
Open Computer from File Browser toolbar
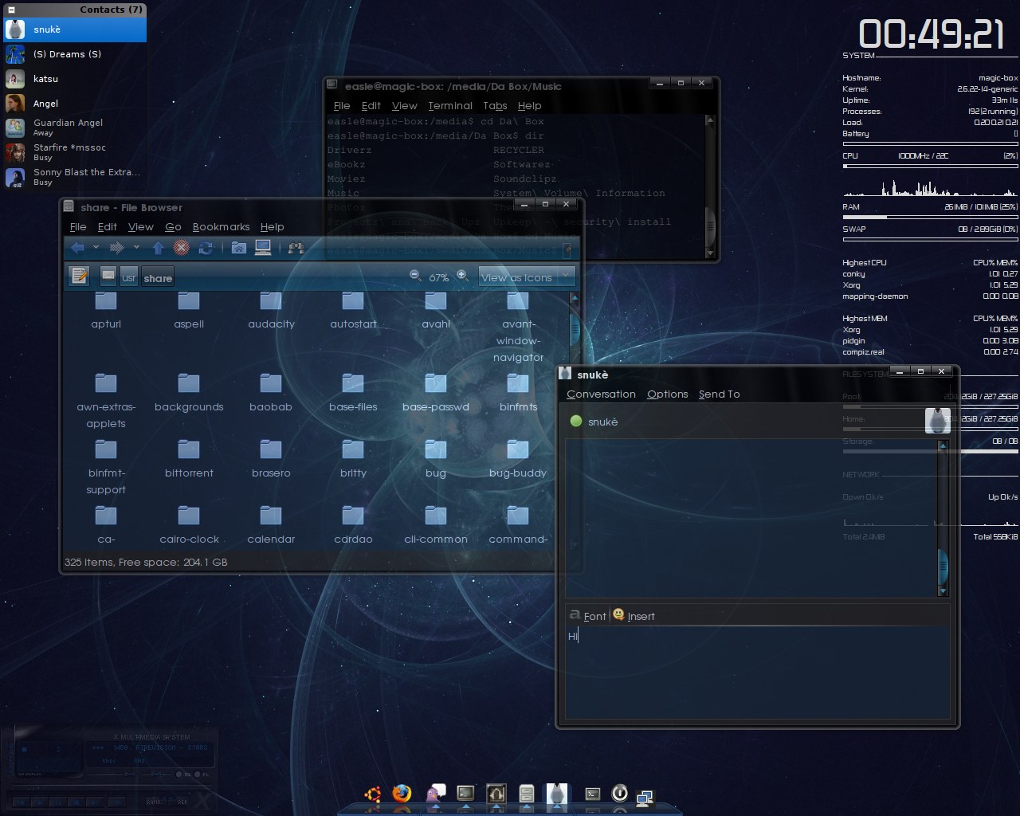pos(263,248)
